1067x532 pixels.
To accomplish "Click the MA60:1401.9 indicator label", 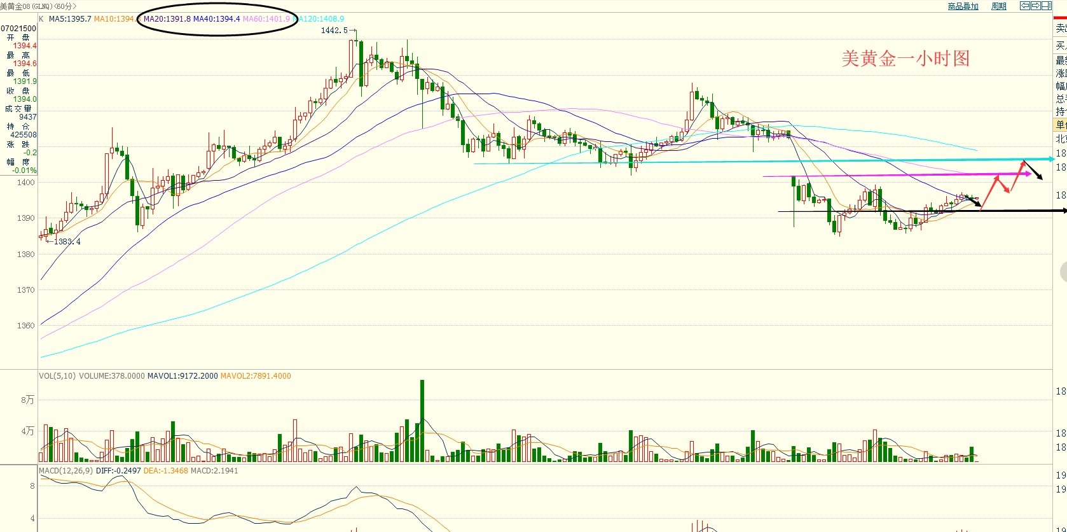I will coord(266,19).
